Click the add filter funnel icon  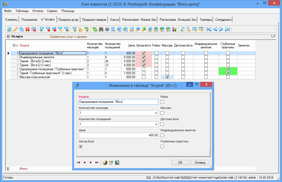(x=42, y=29)
